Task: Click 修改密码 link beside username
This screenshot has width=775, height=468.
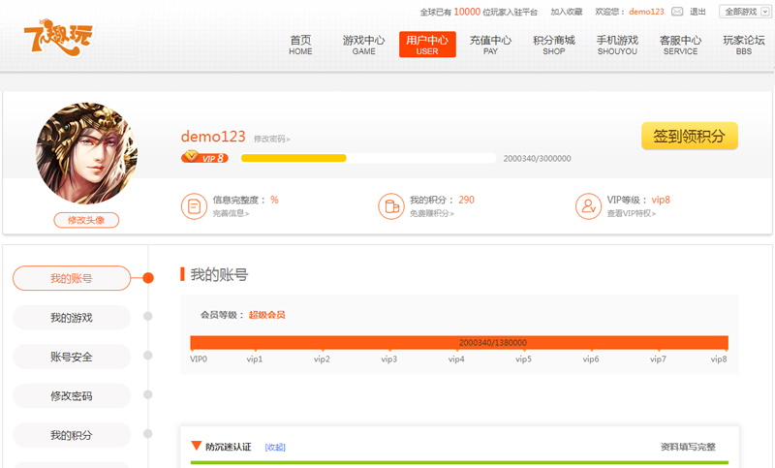Action: 272,140
